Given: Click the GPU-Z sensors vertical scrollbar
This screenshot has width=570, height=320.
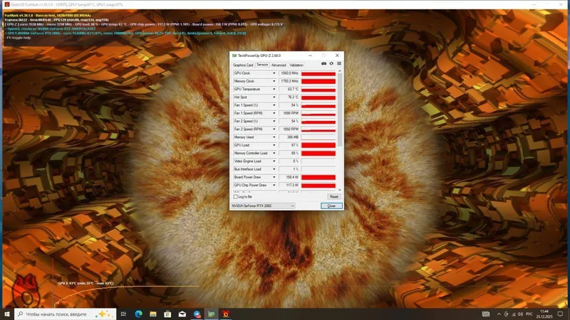Looking at the screenshot, I should 340,109.
